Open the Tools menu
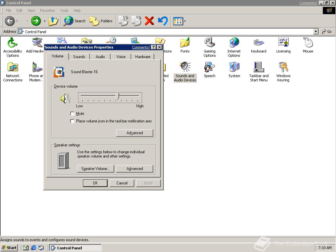This screenshot has height=252, width=336. click(64, 10)
